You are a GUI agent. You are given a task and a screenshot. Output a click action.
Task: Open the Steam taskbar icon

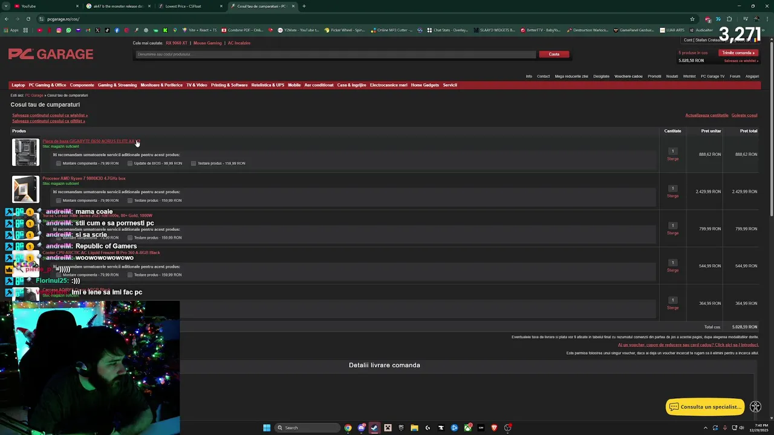pos(374,428)
